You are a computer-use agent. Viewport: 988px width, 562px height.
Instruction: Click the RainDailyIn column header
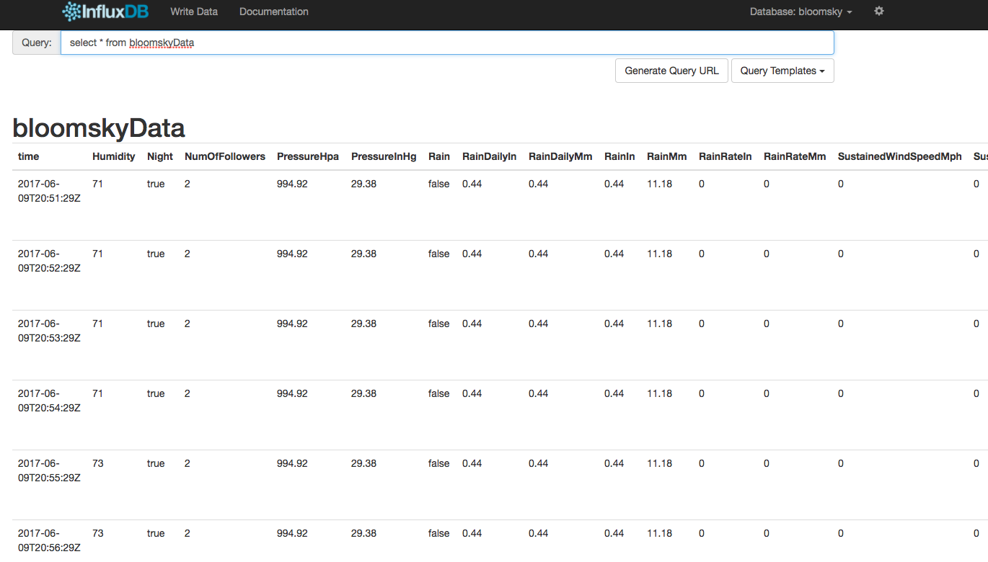coord(490,156)
